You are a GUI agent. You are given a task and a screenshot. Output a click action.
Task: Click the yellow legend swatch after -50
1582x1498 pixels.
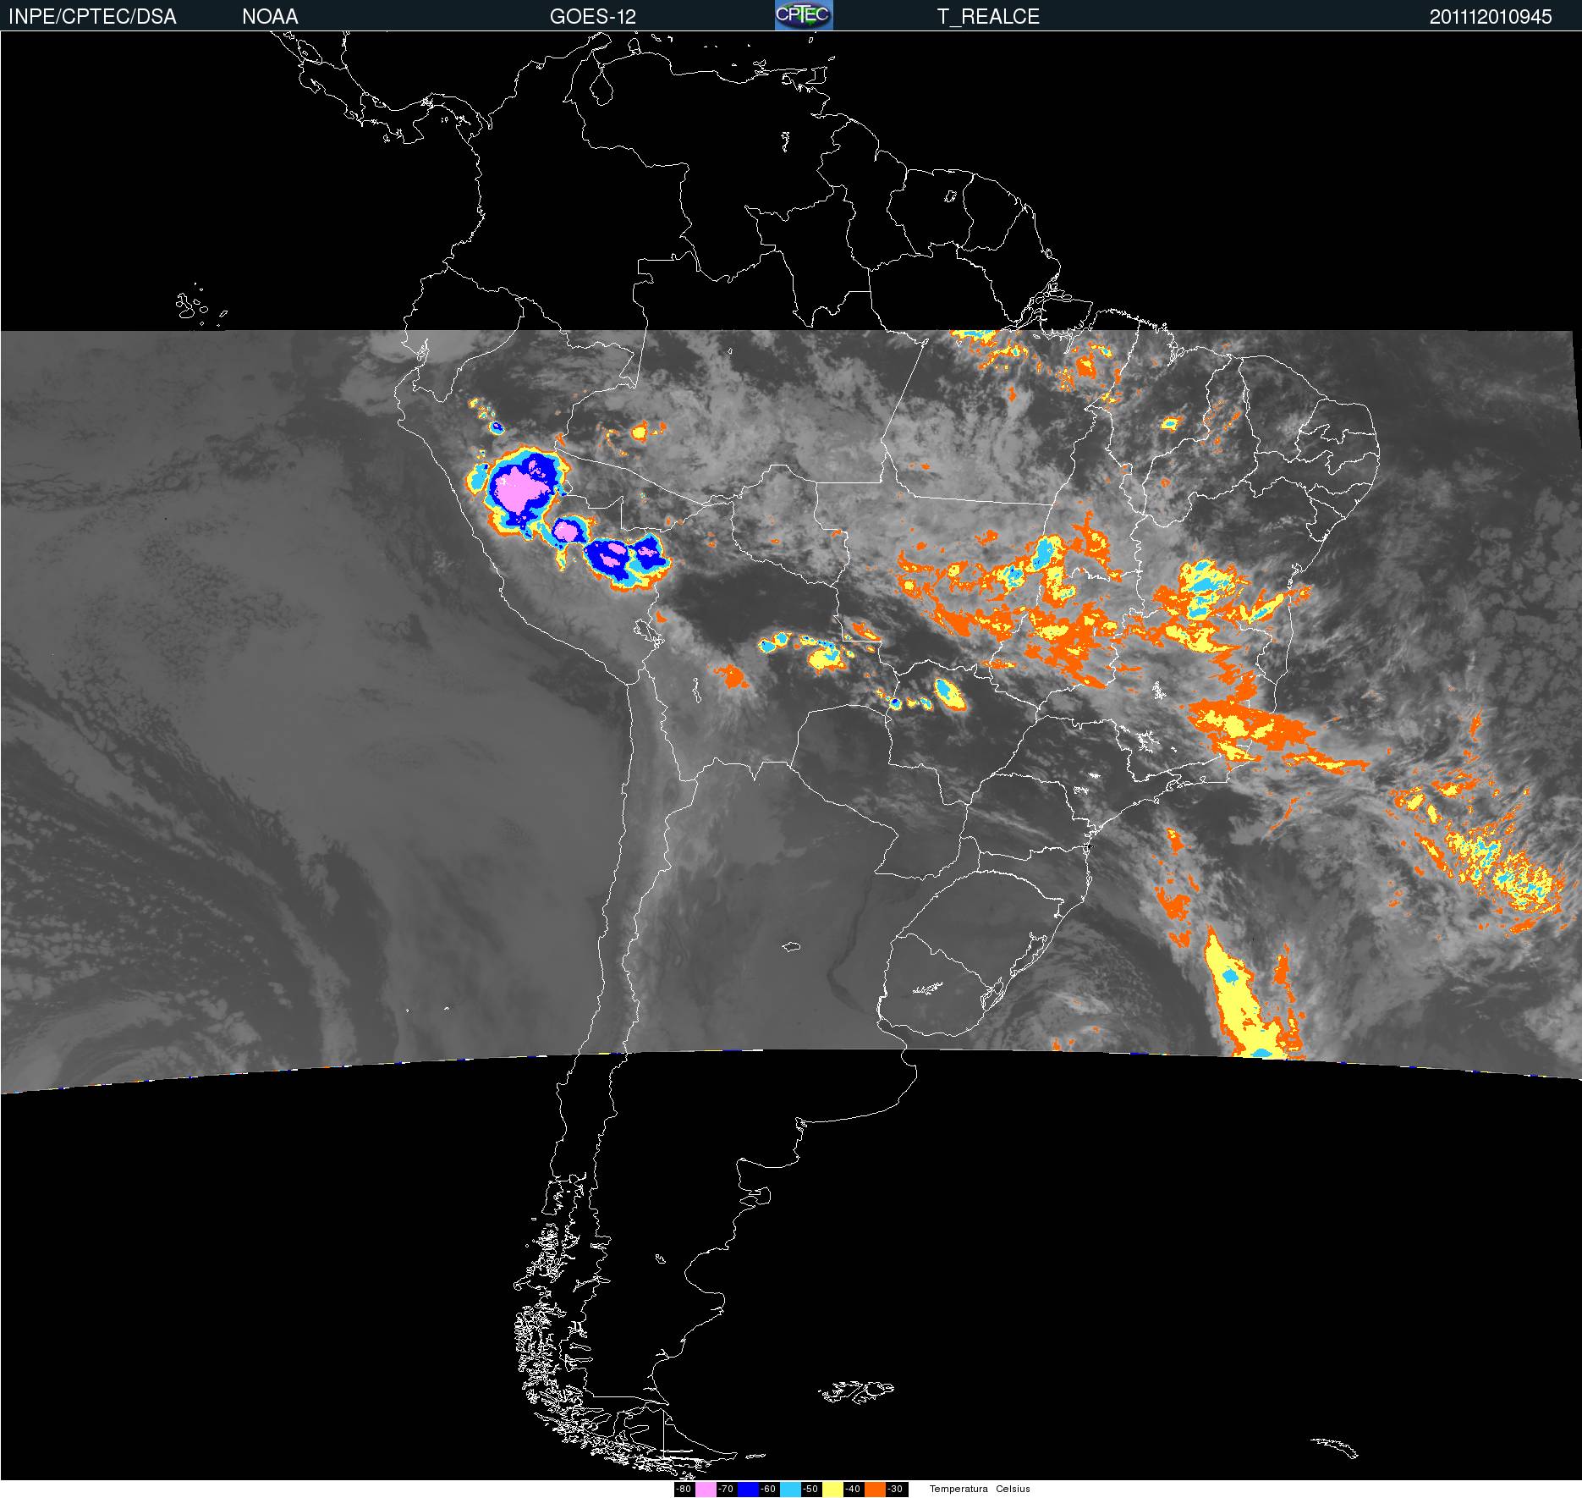832,1489
